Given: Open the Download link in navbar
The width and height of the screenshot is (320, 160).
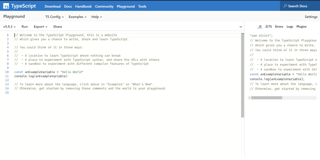Looking at the screenshot, I should coord(52,6).
